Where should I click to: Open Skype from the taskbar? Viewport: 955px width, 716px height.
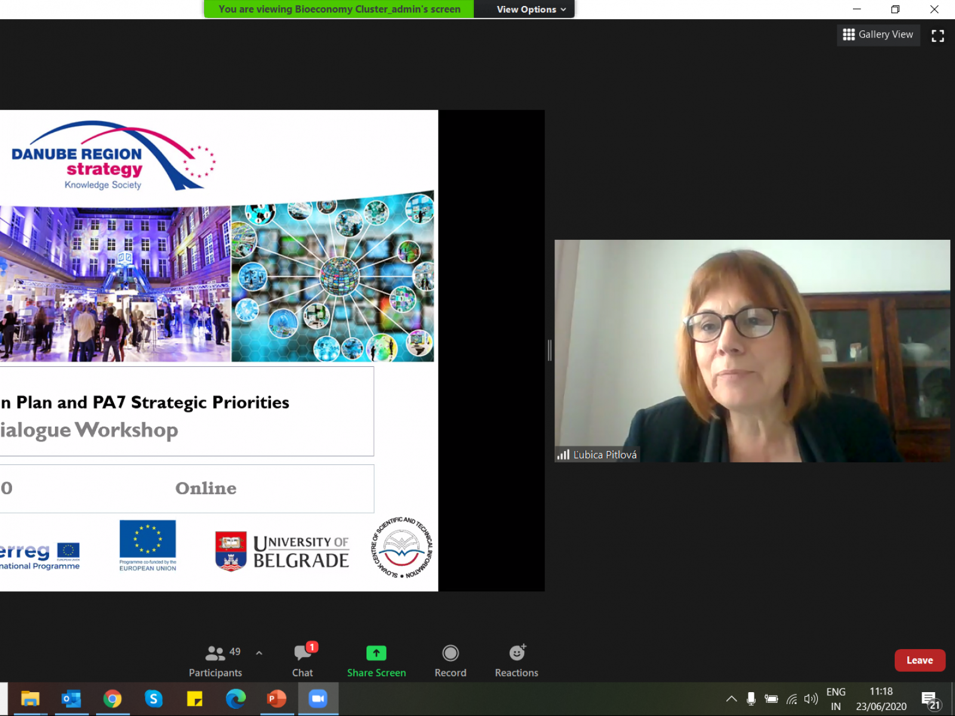point(153,698)
